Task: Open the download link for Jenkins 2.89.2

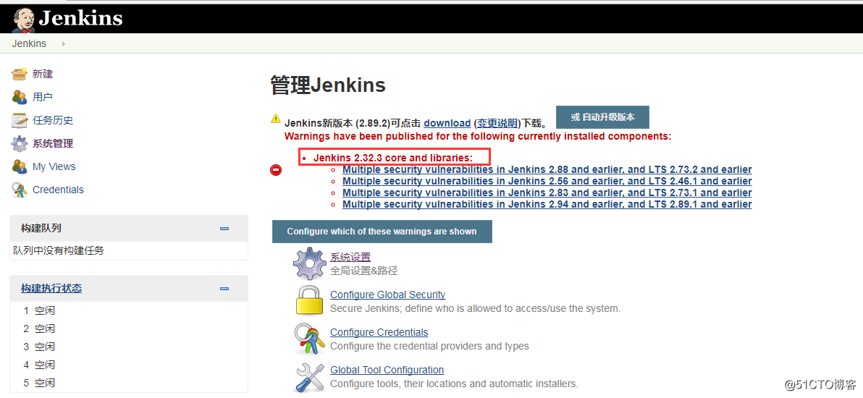Action: tap(447, 123)
